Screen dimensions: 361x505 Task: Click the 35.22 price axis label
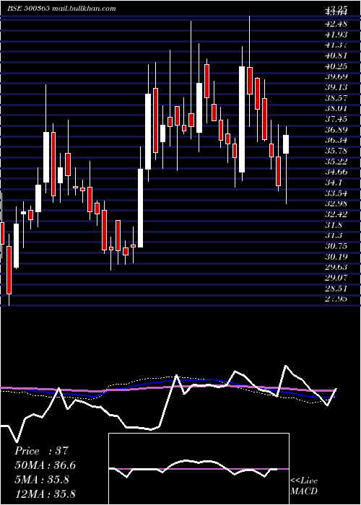[x=336, y=162]
